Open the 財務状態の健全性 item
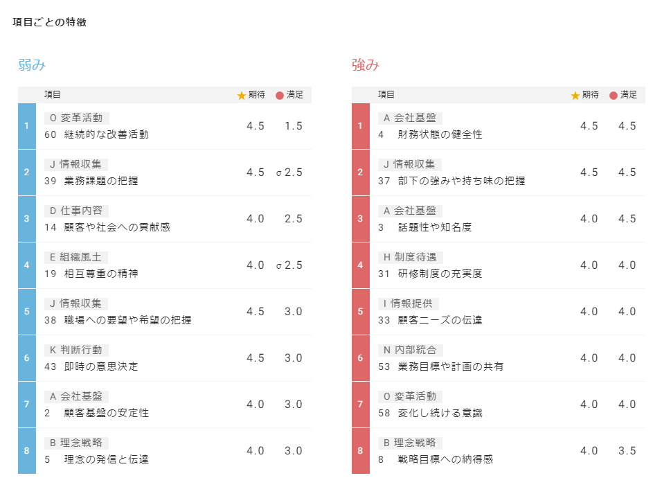 point(440,134)
